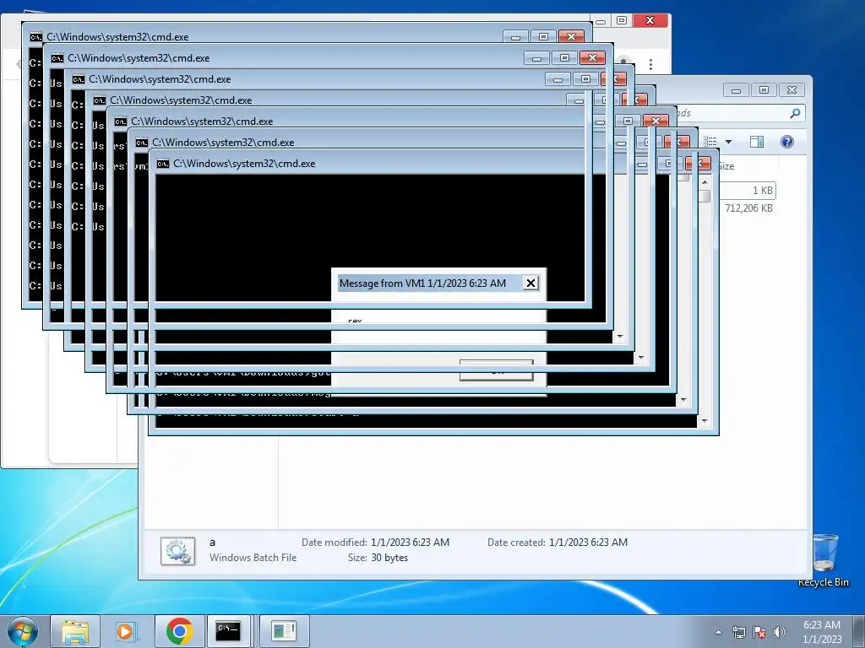Click the Date modified value in details pane
This screenshot has height=648, width=865.
[410, 543]
